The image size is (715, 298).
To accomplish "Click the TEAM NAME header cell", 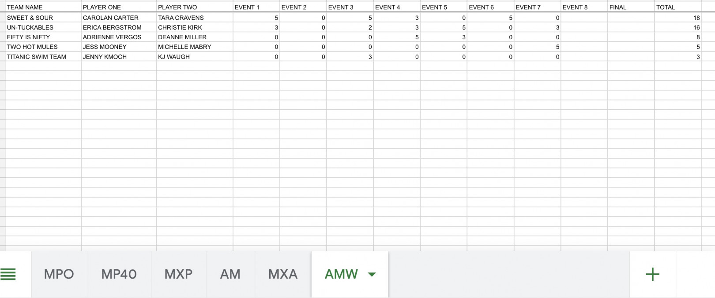I will 43,7.
